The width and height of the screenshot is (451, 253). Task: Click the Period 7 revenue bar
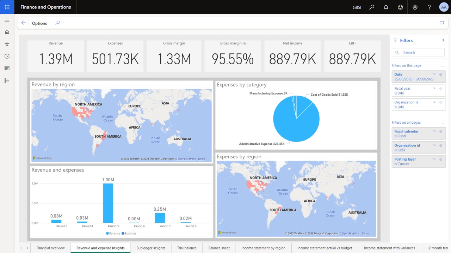click(160, 218)
